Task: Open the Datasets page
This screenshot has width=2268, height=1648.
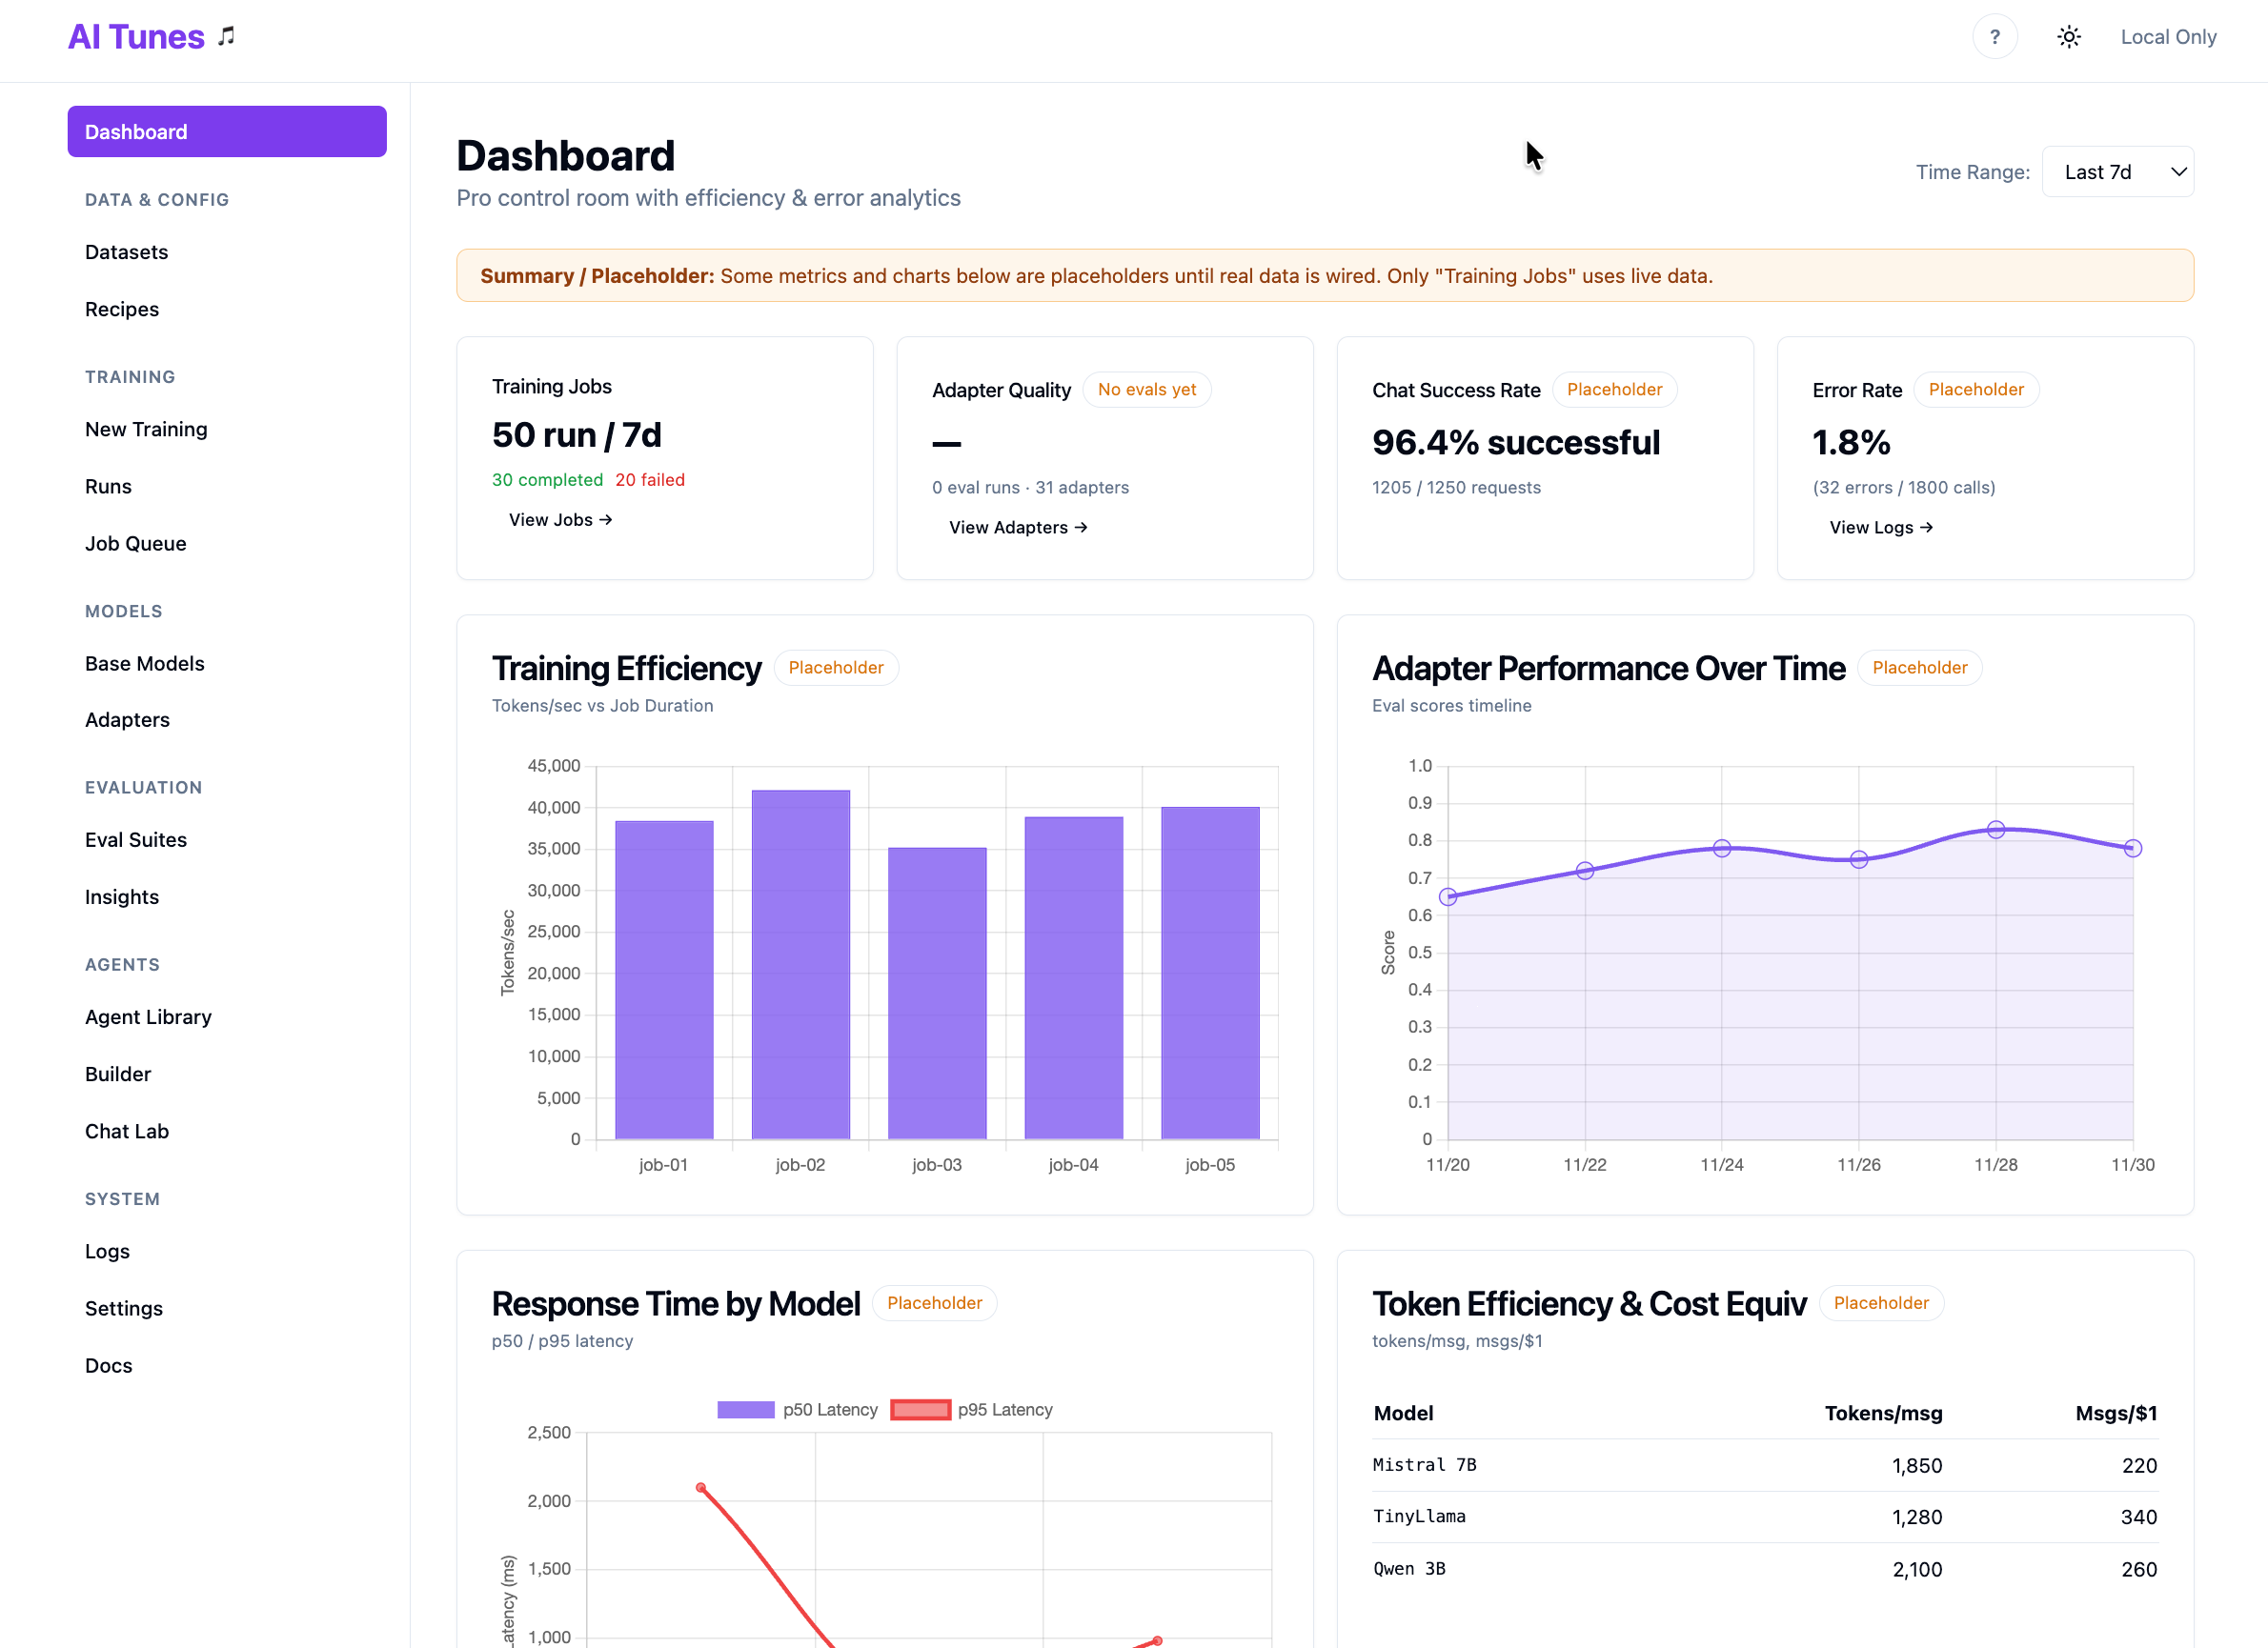Action: pos(126,251)
